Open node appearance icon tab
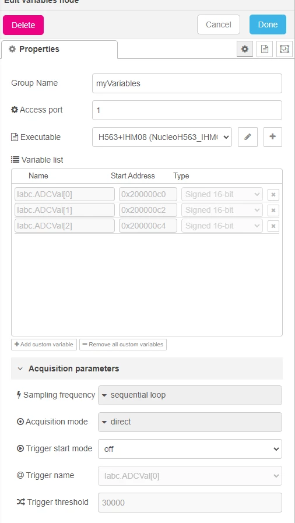295x523 pixels. click(x=285, y=49)
